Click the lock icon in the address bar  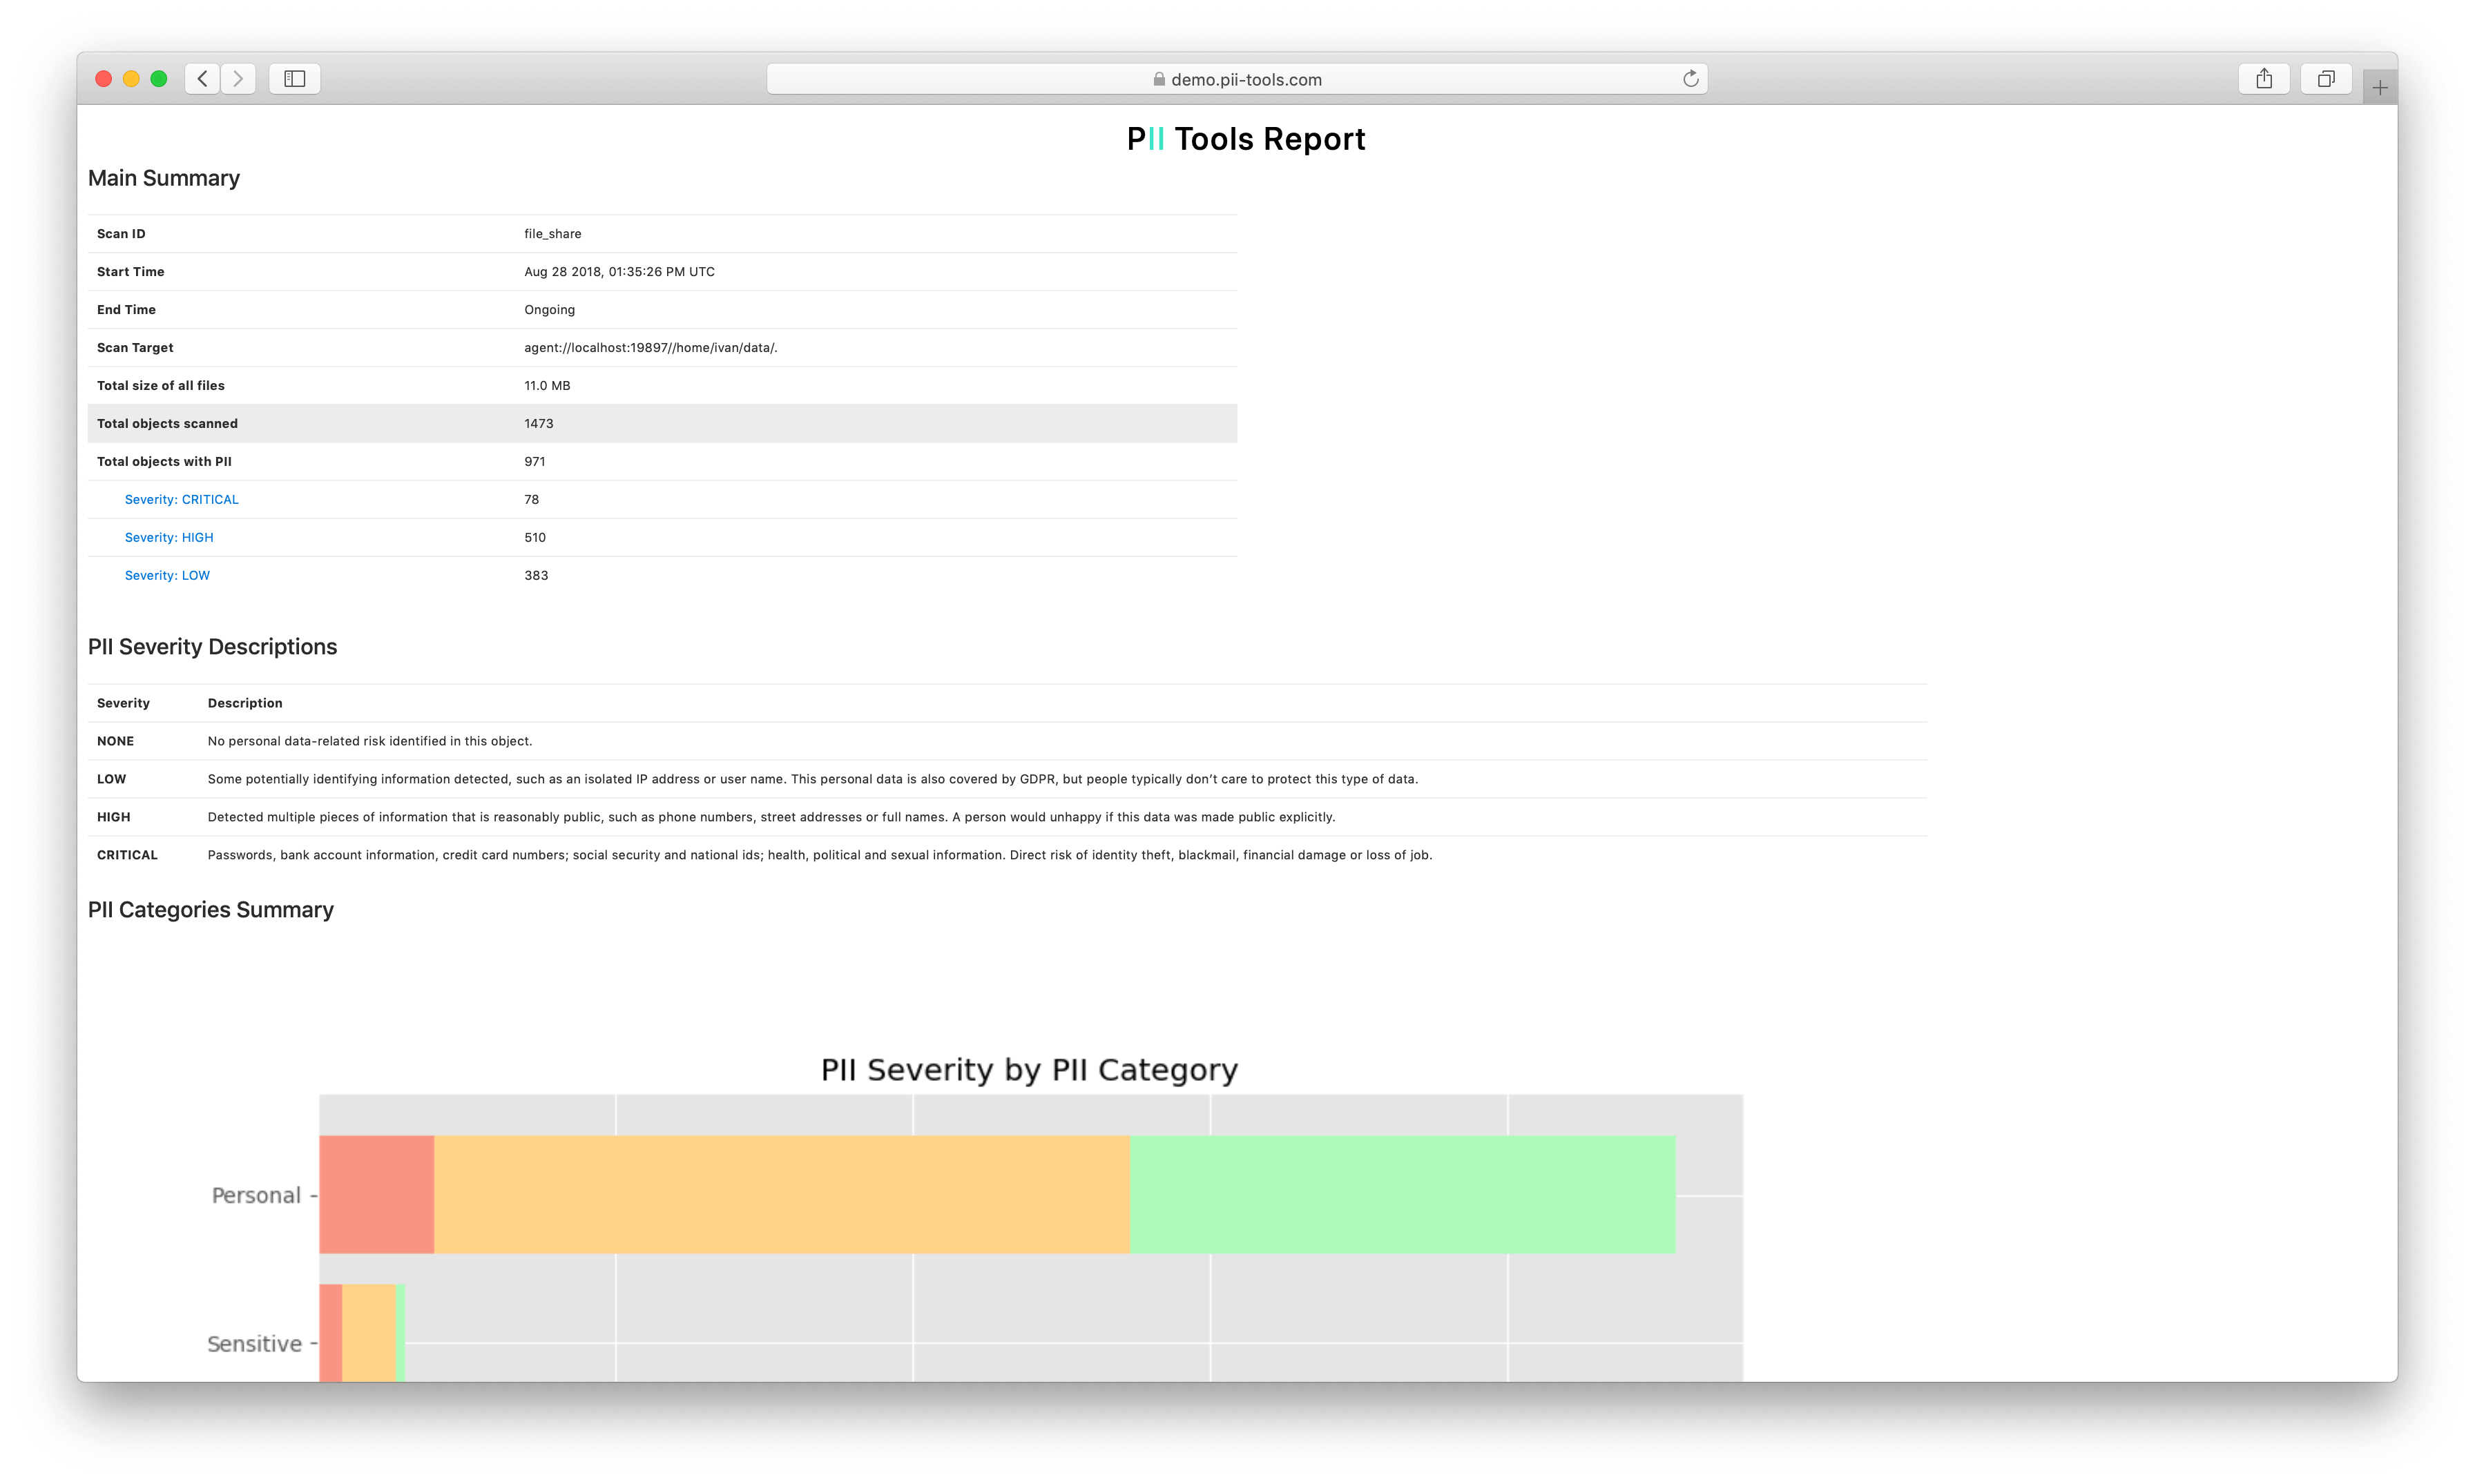[x=1159, y=79]
